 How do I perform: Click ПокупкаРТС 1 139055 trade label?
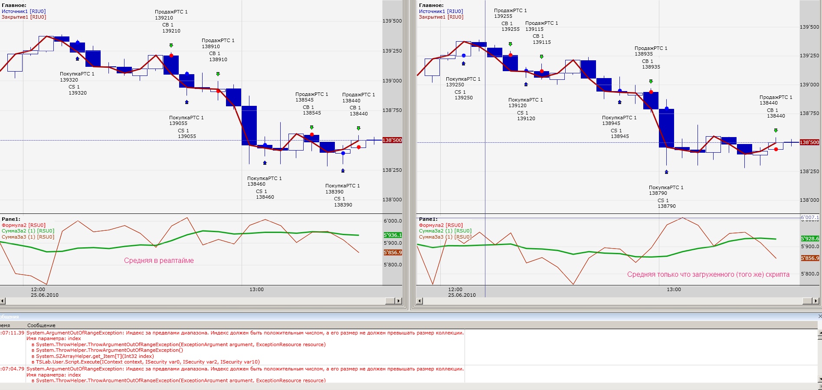(x=186, y=121)
